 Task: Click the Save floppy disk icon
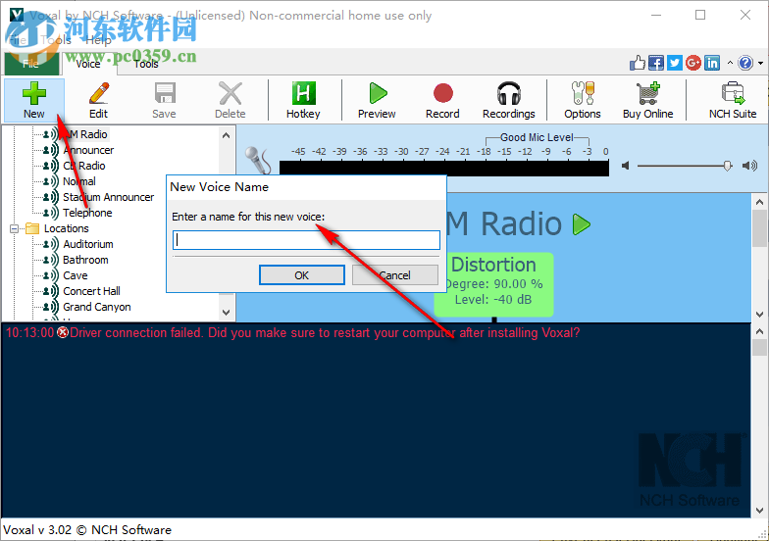pyautogui.click(x=165, y=93)
